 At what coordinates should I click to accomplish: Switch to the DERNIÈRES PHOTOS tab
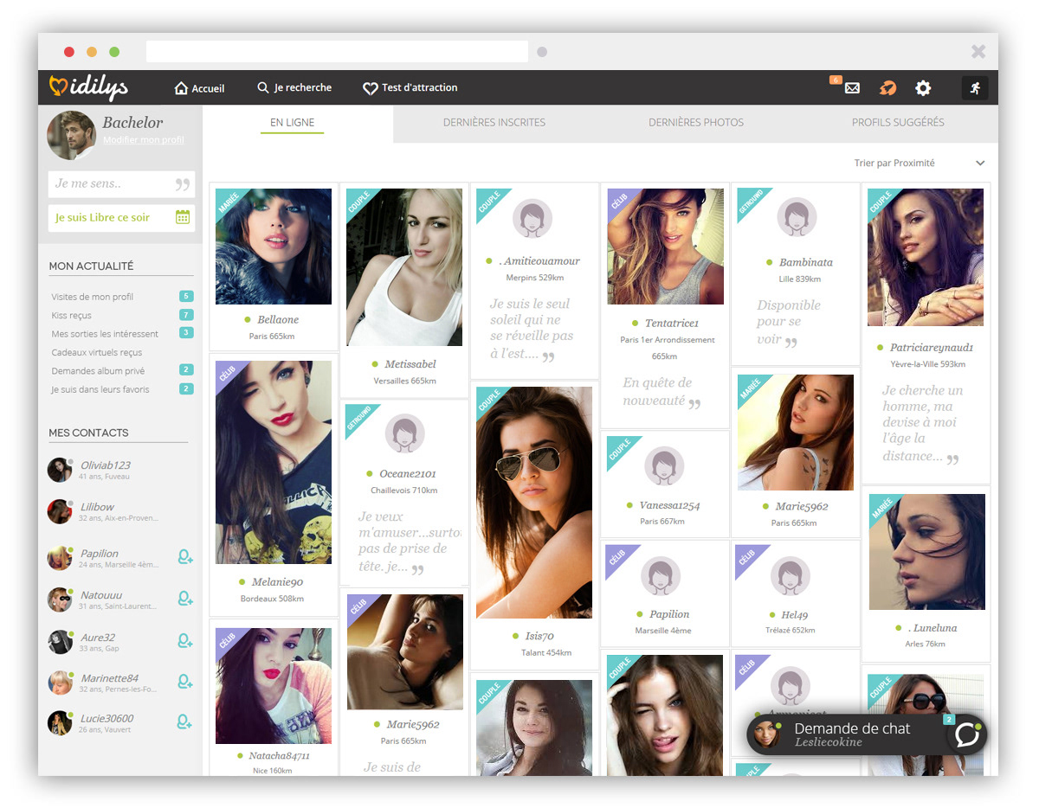coord(696,123)
